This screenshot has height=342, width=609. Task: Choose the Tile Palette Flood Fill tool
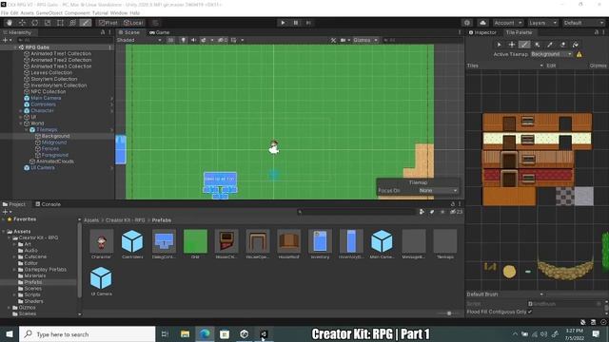(x=575, y=45)
